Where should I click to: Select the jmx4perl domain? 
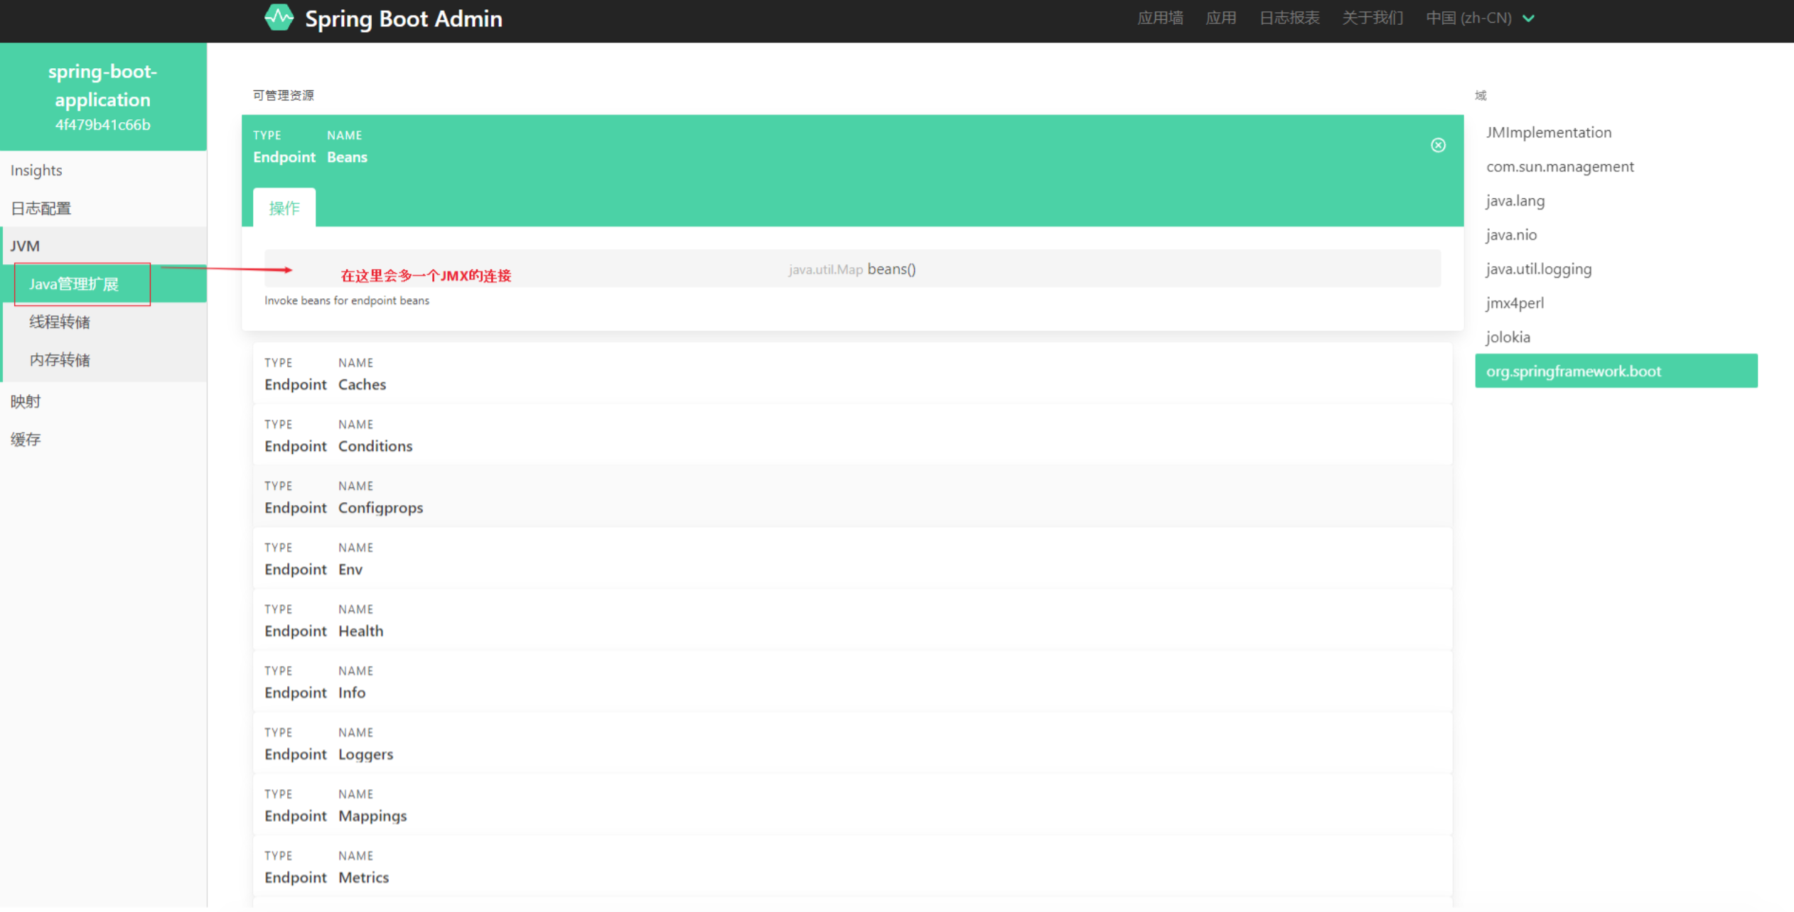click(1616, 303)
